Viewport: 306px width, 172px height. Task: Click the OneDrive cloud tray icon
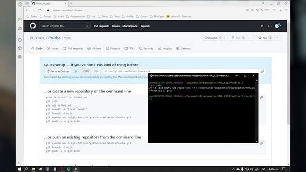coord(238,169)
